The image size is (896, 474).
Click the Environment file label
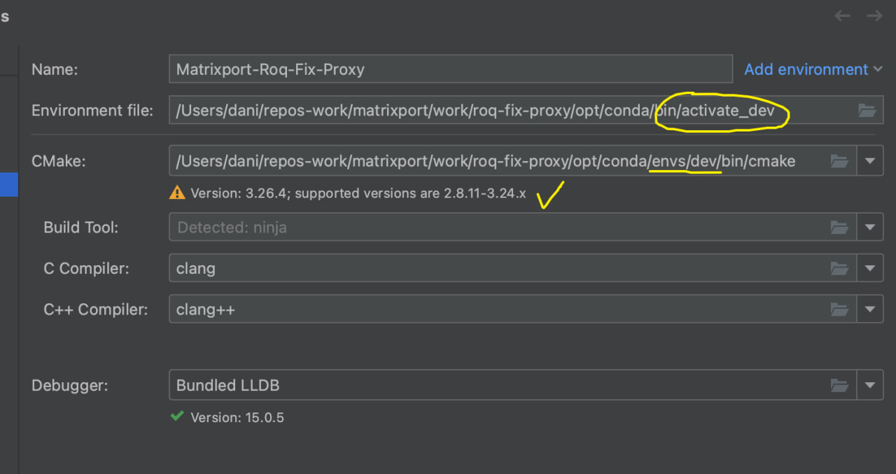coord(92,111)
